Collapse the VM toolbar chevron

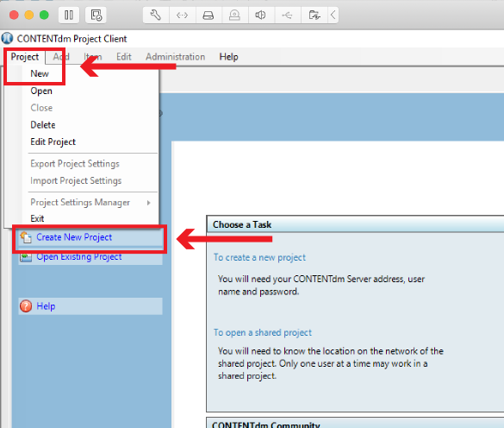coord(333,15)
